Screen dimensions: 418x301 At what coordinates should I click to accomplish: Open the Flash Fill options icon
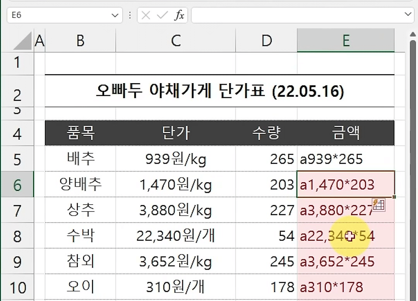(379, 205)
